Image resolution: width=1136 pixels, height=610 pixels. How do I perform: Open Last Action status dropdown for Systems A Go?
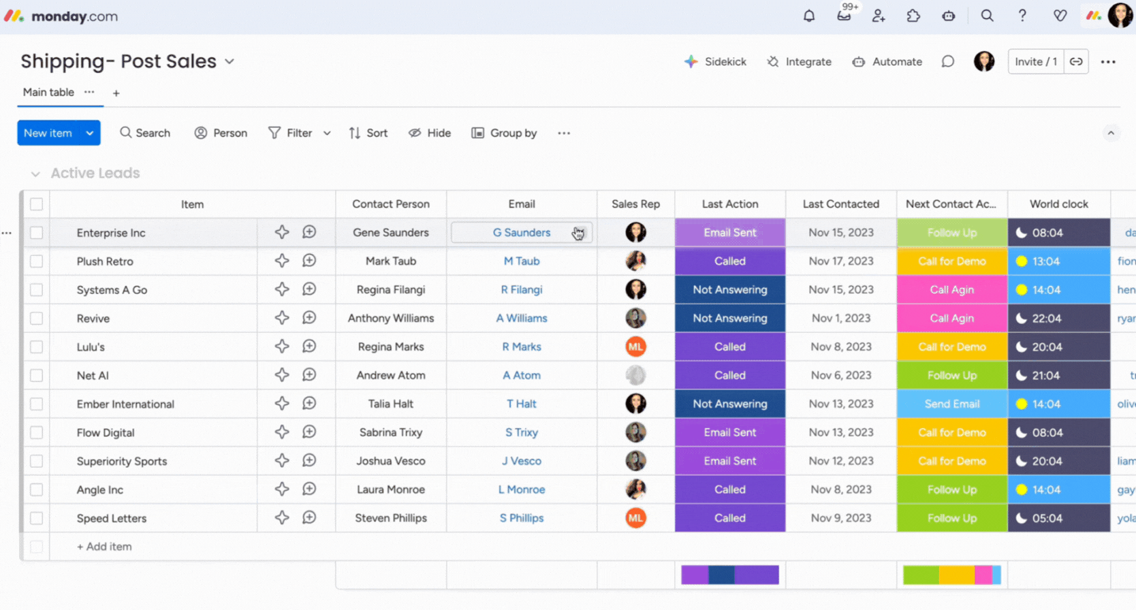point(730,290)
